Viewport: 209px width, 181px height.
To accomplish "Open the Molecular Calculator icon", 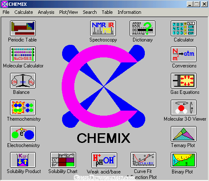I will (23, 54).
